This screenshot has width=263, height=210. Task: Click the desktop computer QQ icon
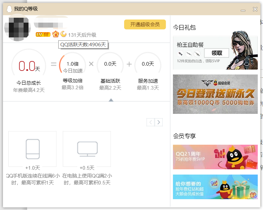[x=87, y=149]
